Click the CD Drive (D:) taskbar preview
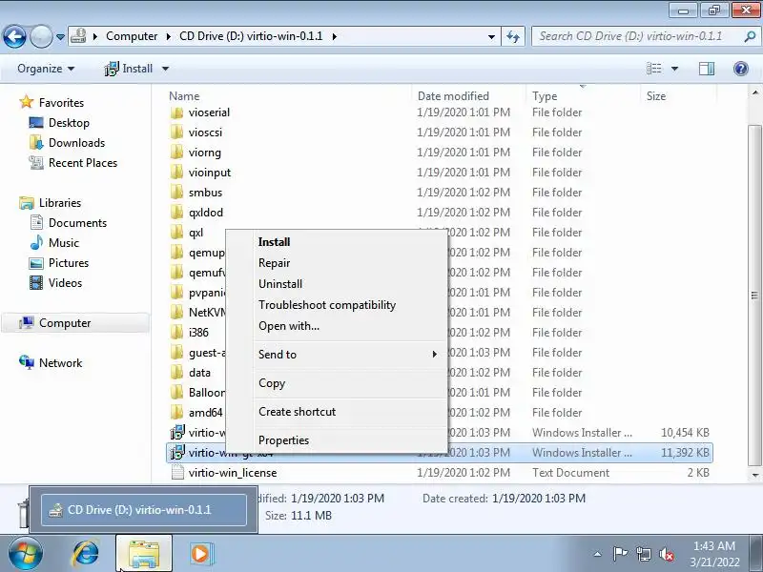Image resolution: width=763 pixels, height=572 pixels. coord(144,510)
